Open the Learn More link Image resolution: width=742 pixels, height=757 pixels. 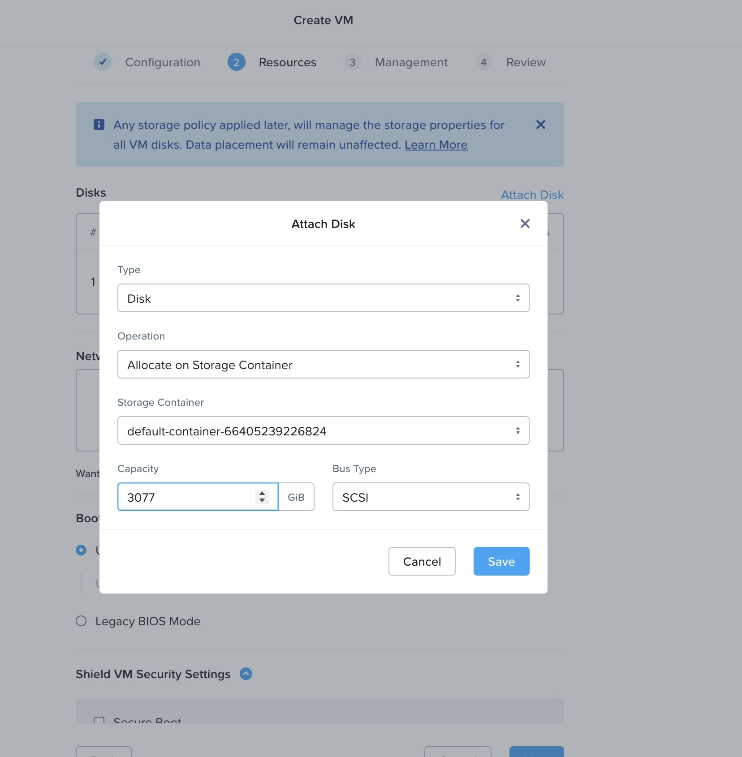pyautogui.click(x=436, y=145)
